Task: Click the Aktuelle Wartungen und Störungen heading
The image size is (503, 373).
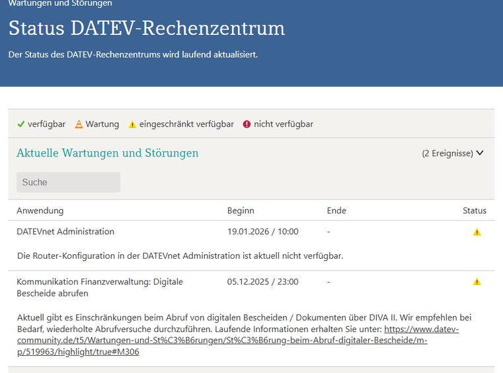Action: tap(108, 153)
